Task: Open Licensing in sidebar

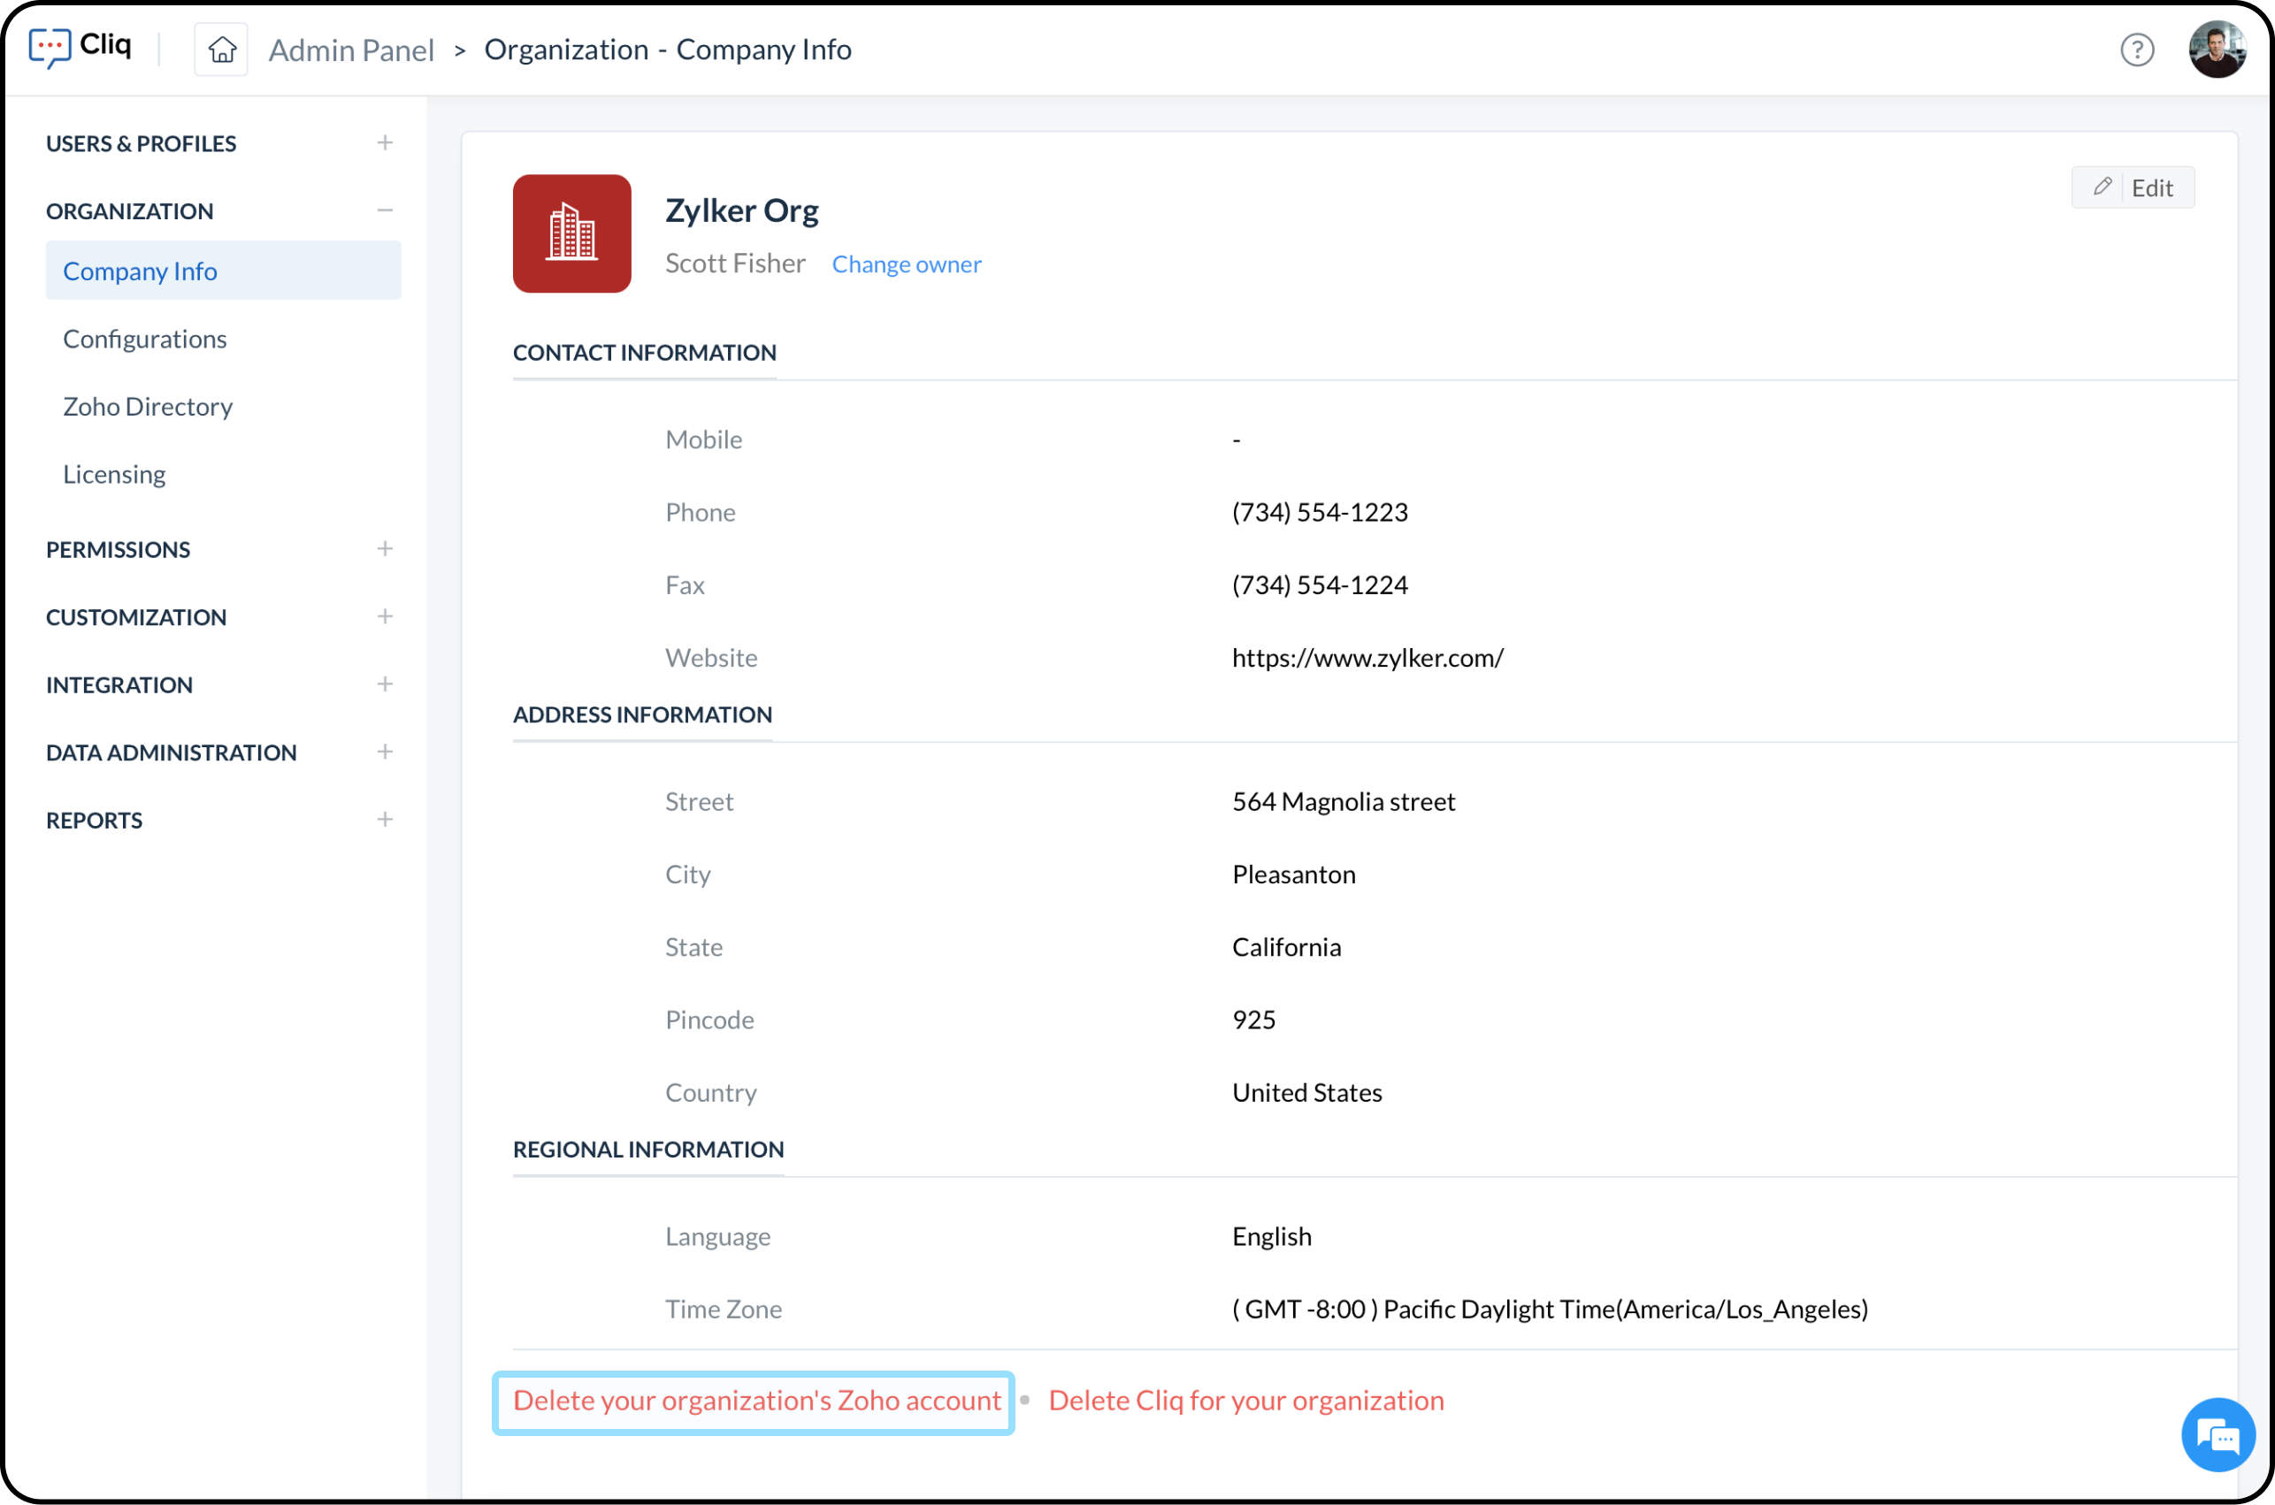Action: click(114, 474)
